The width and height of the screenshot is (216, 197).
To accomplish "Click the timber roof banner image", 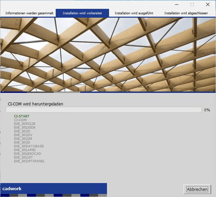I will pyautogui.click(x=108, y=55).
